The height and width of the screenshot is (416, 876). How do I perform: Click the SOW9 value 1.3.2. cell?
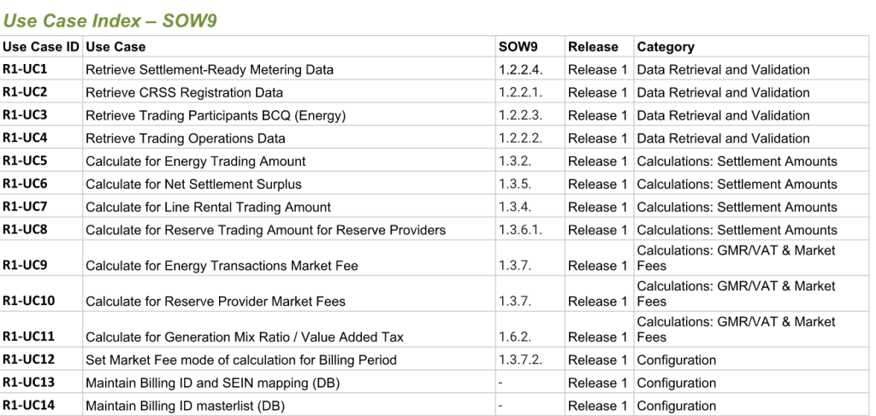[515, 161]
